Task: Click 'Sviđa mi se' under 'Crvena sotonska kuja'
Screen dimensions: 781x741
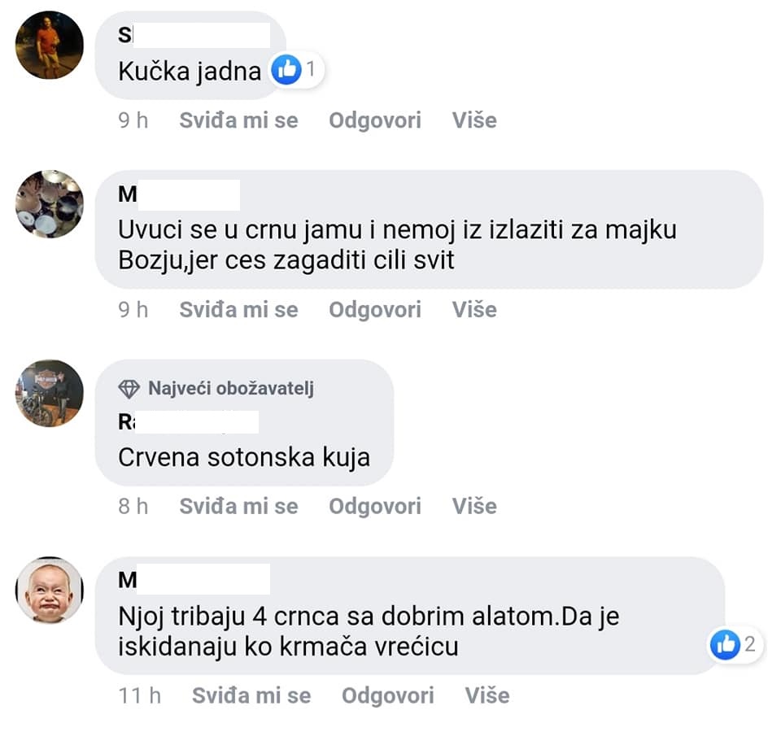Action: pos(238,507)
